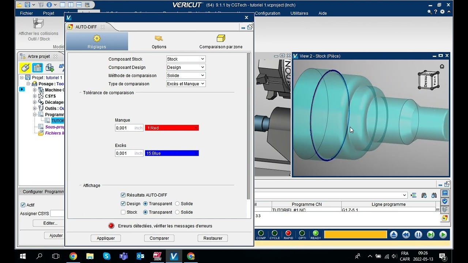Click the orange simulation progress bar
The width and height of the screenshot is (468, 263).
355,235
